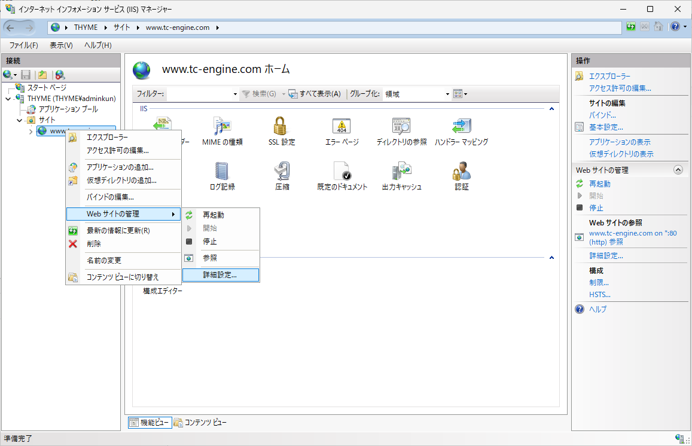Image resolution: width=692 pixels, height=446 pixels.
Task: Select 削除 in the context menu
Action: (x=124, y=243)
